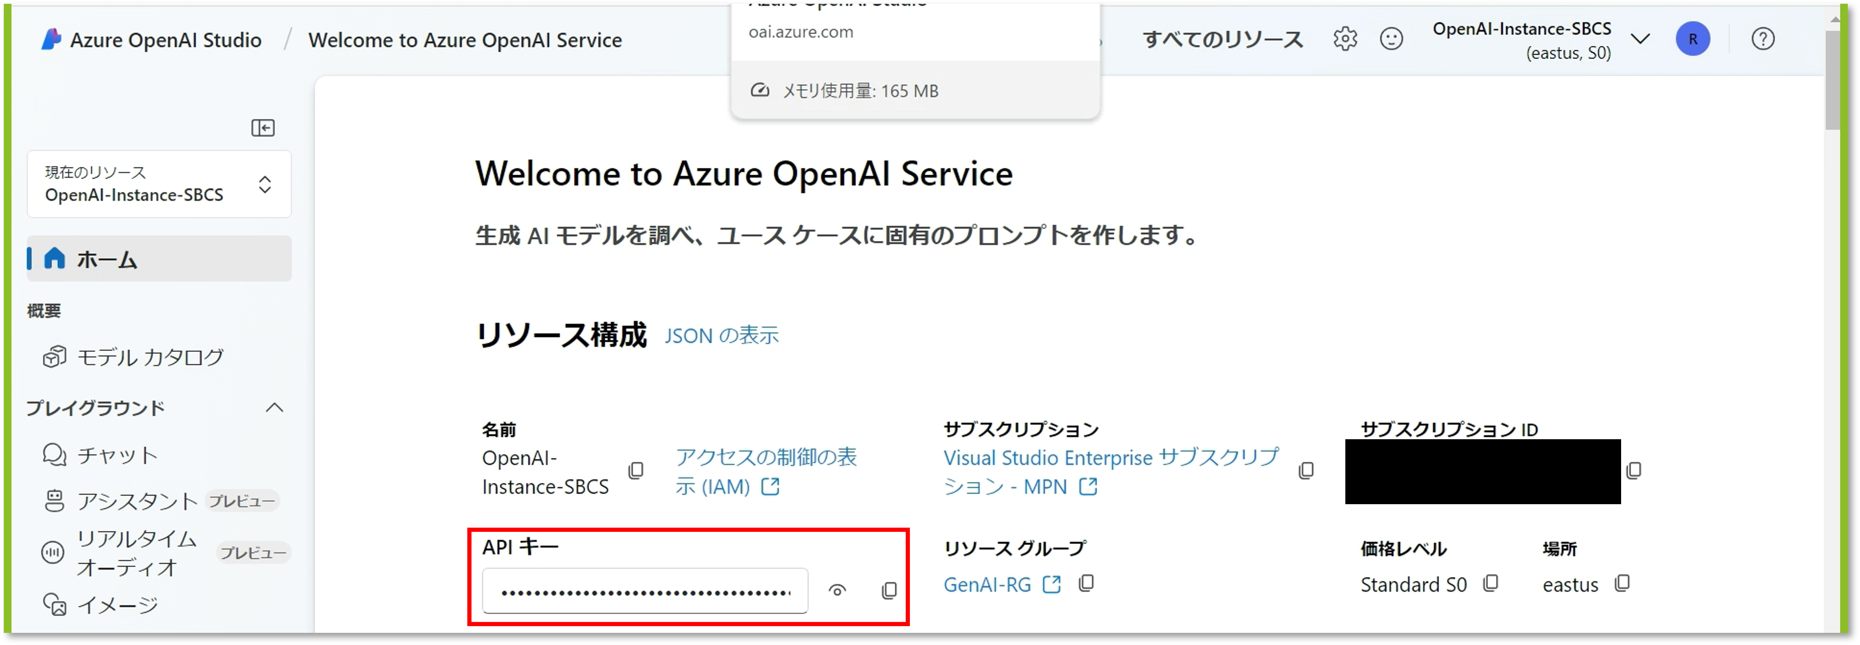Open Visual Studio Enterprise subscription link
1860x645 pixels.
coord(1111,471)
